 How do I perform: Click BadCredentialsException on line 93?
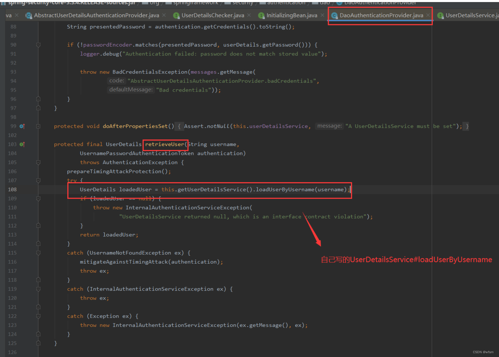pos(150,72)
